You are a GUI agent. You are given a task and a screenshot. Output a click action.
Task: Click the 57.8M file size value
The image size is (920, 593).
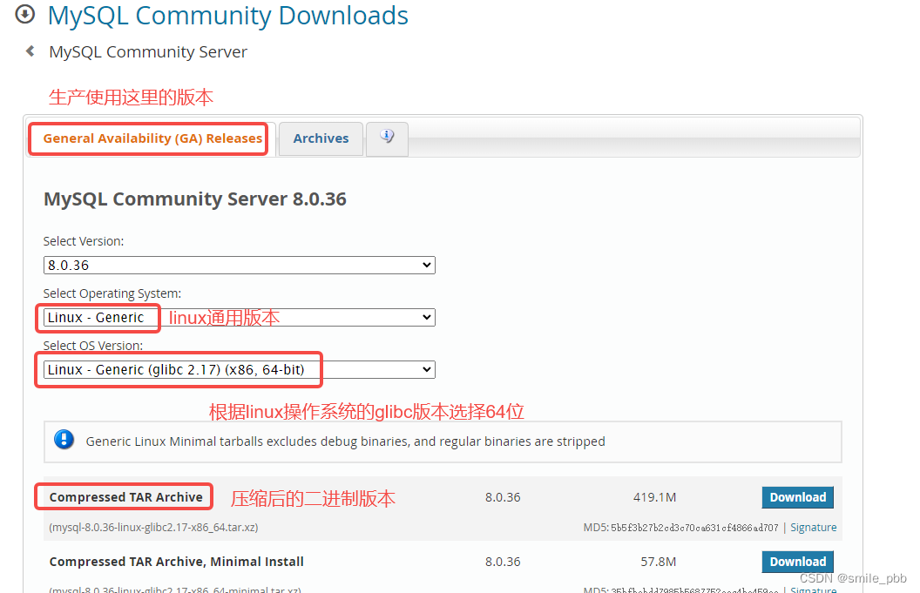(x=659, y=562)
